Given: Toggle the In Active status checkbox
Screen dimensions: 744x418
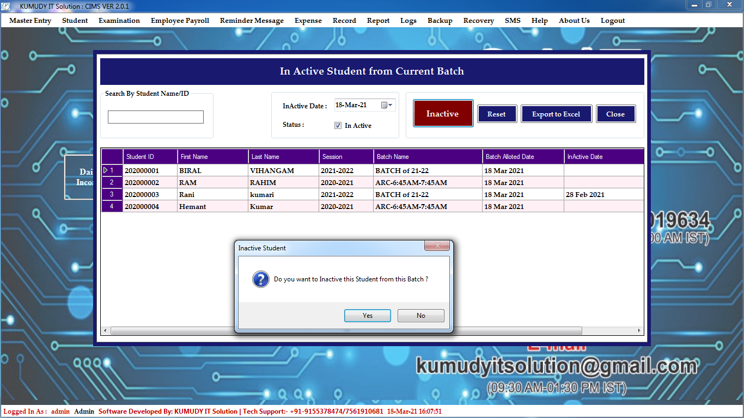Looking at the screenshot, I should tap(338, 126).
